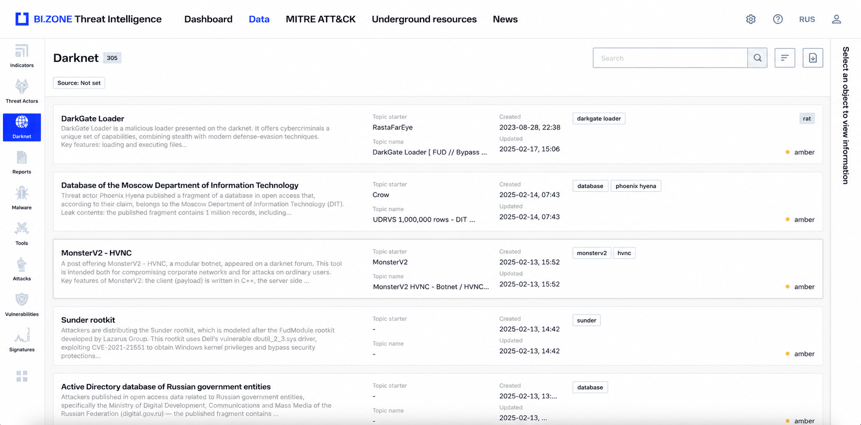Screen dimensions: 861x425
Task: Click the phoenix hyena tag
Action: point(636,186)
